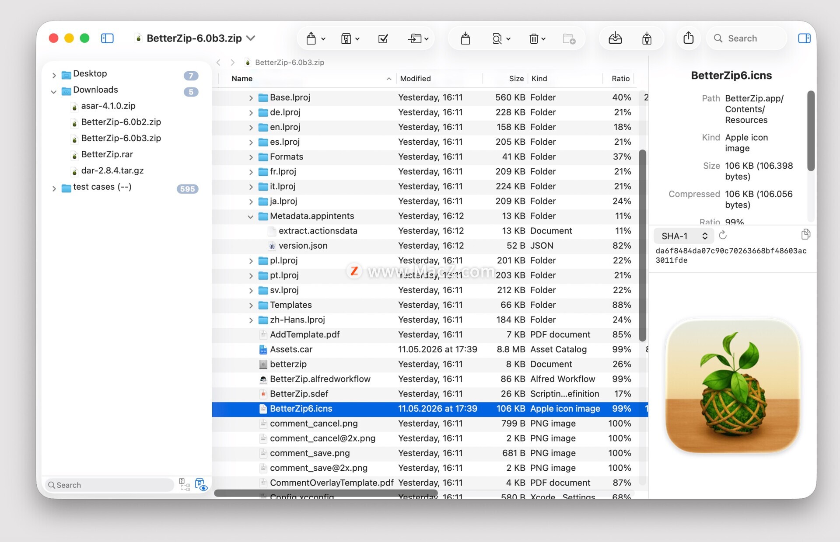Expand the test cases folder in sidebar

tap(54, 188)
